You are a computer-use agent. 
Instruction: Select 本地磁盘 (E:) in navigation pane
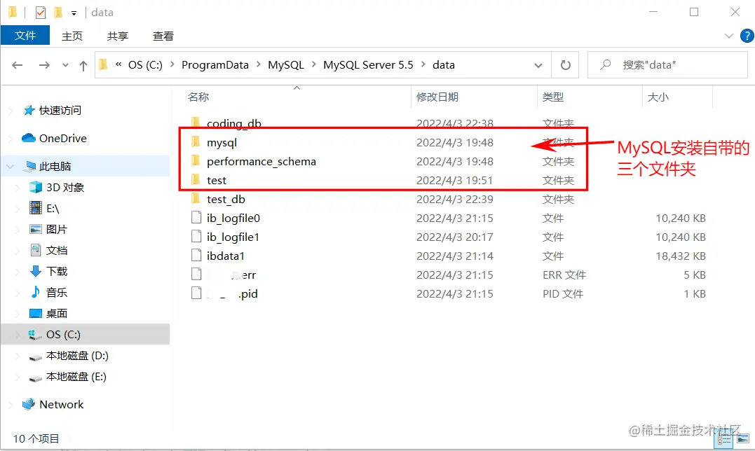(76, 377)
